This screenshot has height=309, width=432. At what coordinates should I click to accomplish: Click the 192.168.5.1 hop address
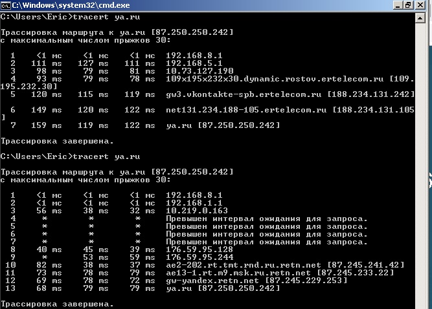pos(194,63)
